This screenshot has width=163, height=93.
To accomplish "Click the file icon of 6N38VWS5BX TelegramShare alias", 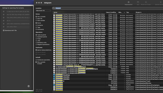I will pos(54,69).
